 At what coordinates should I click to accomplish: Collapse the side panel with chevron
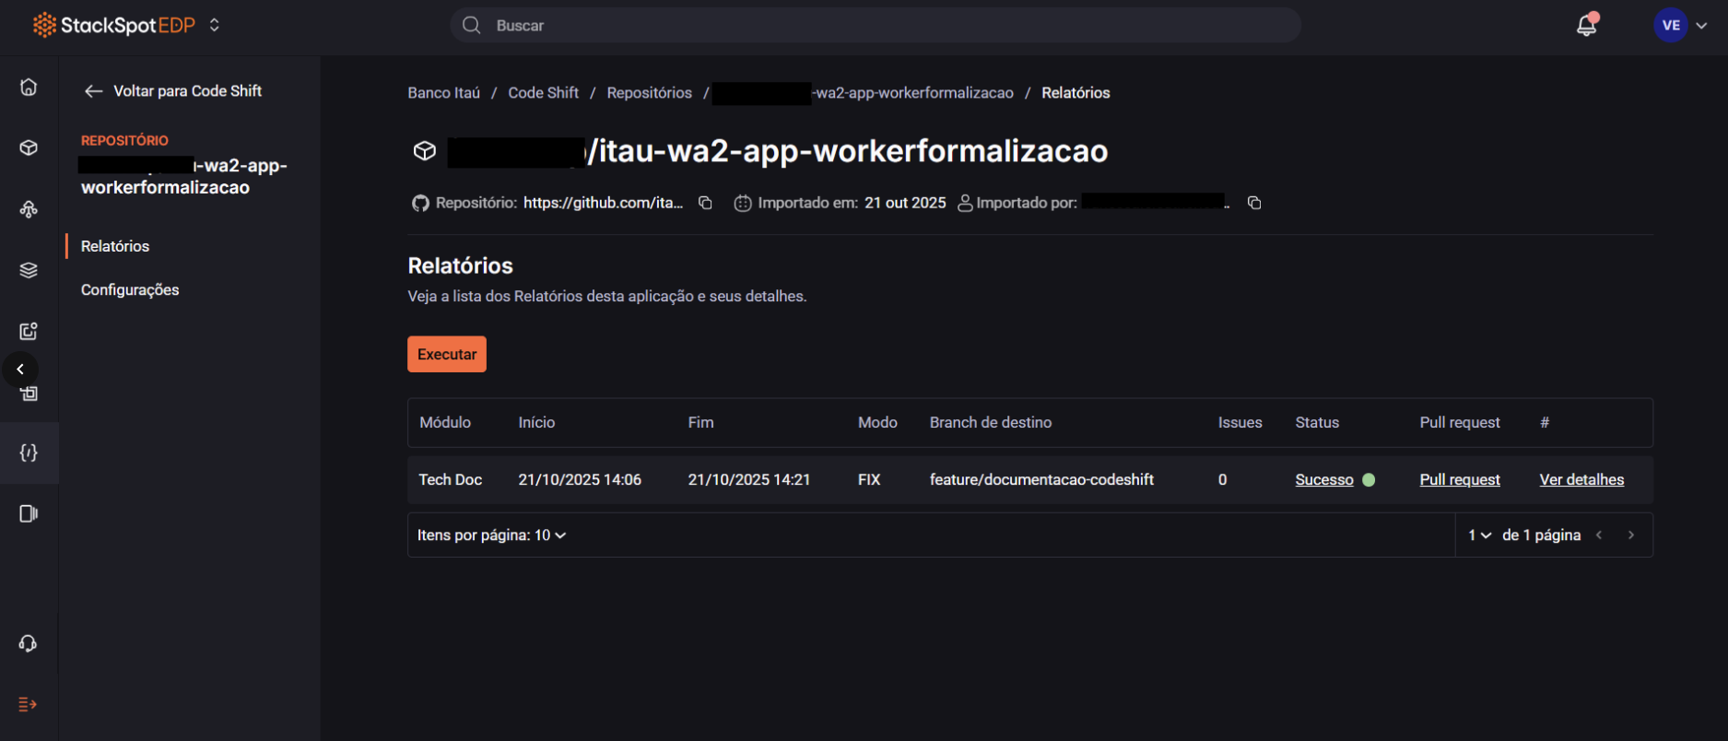click(20, 370)
